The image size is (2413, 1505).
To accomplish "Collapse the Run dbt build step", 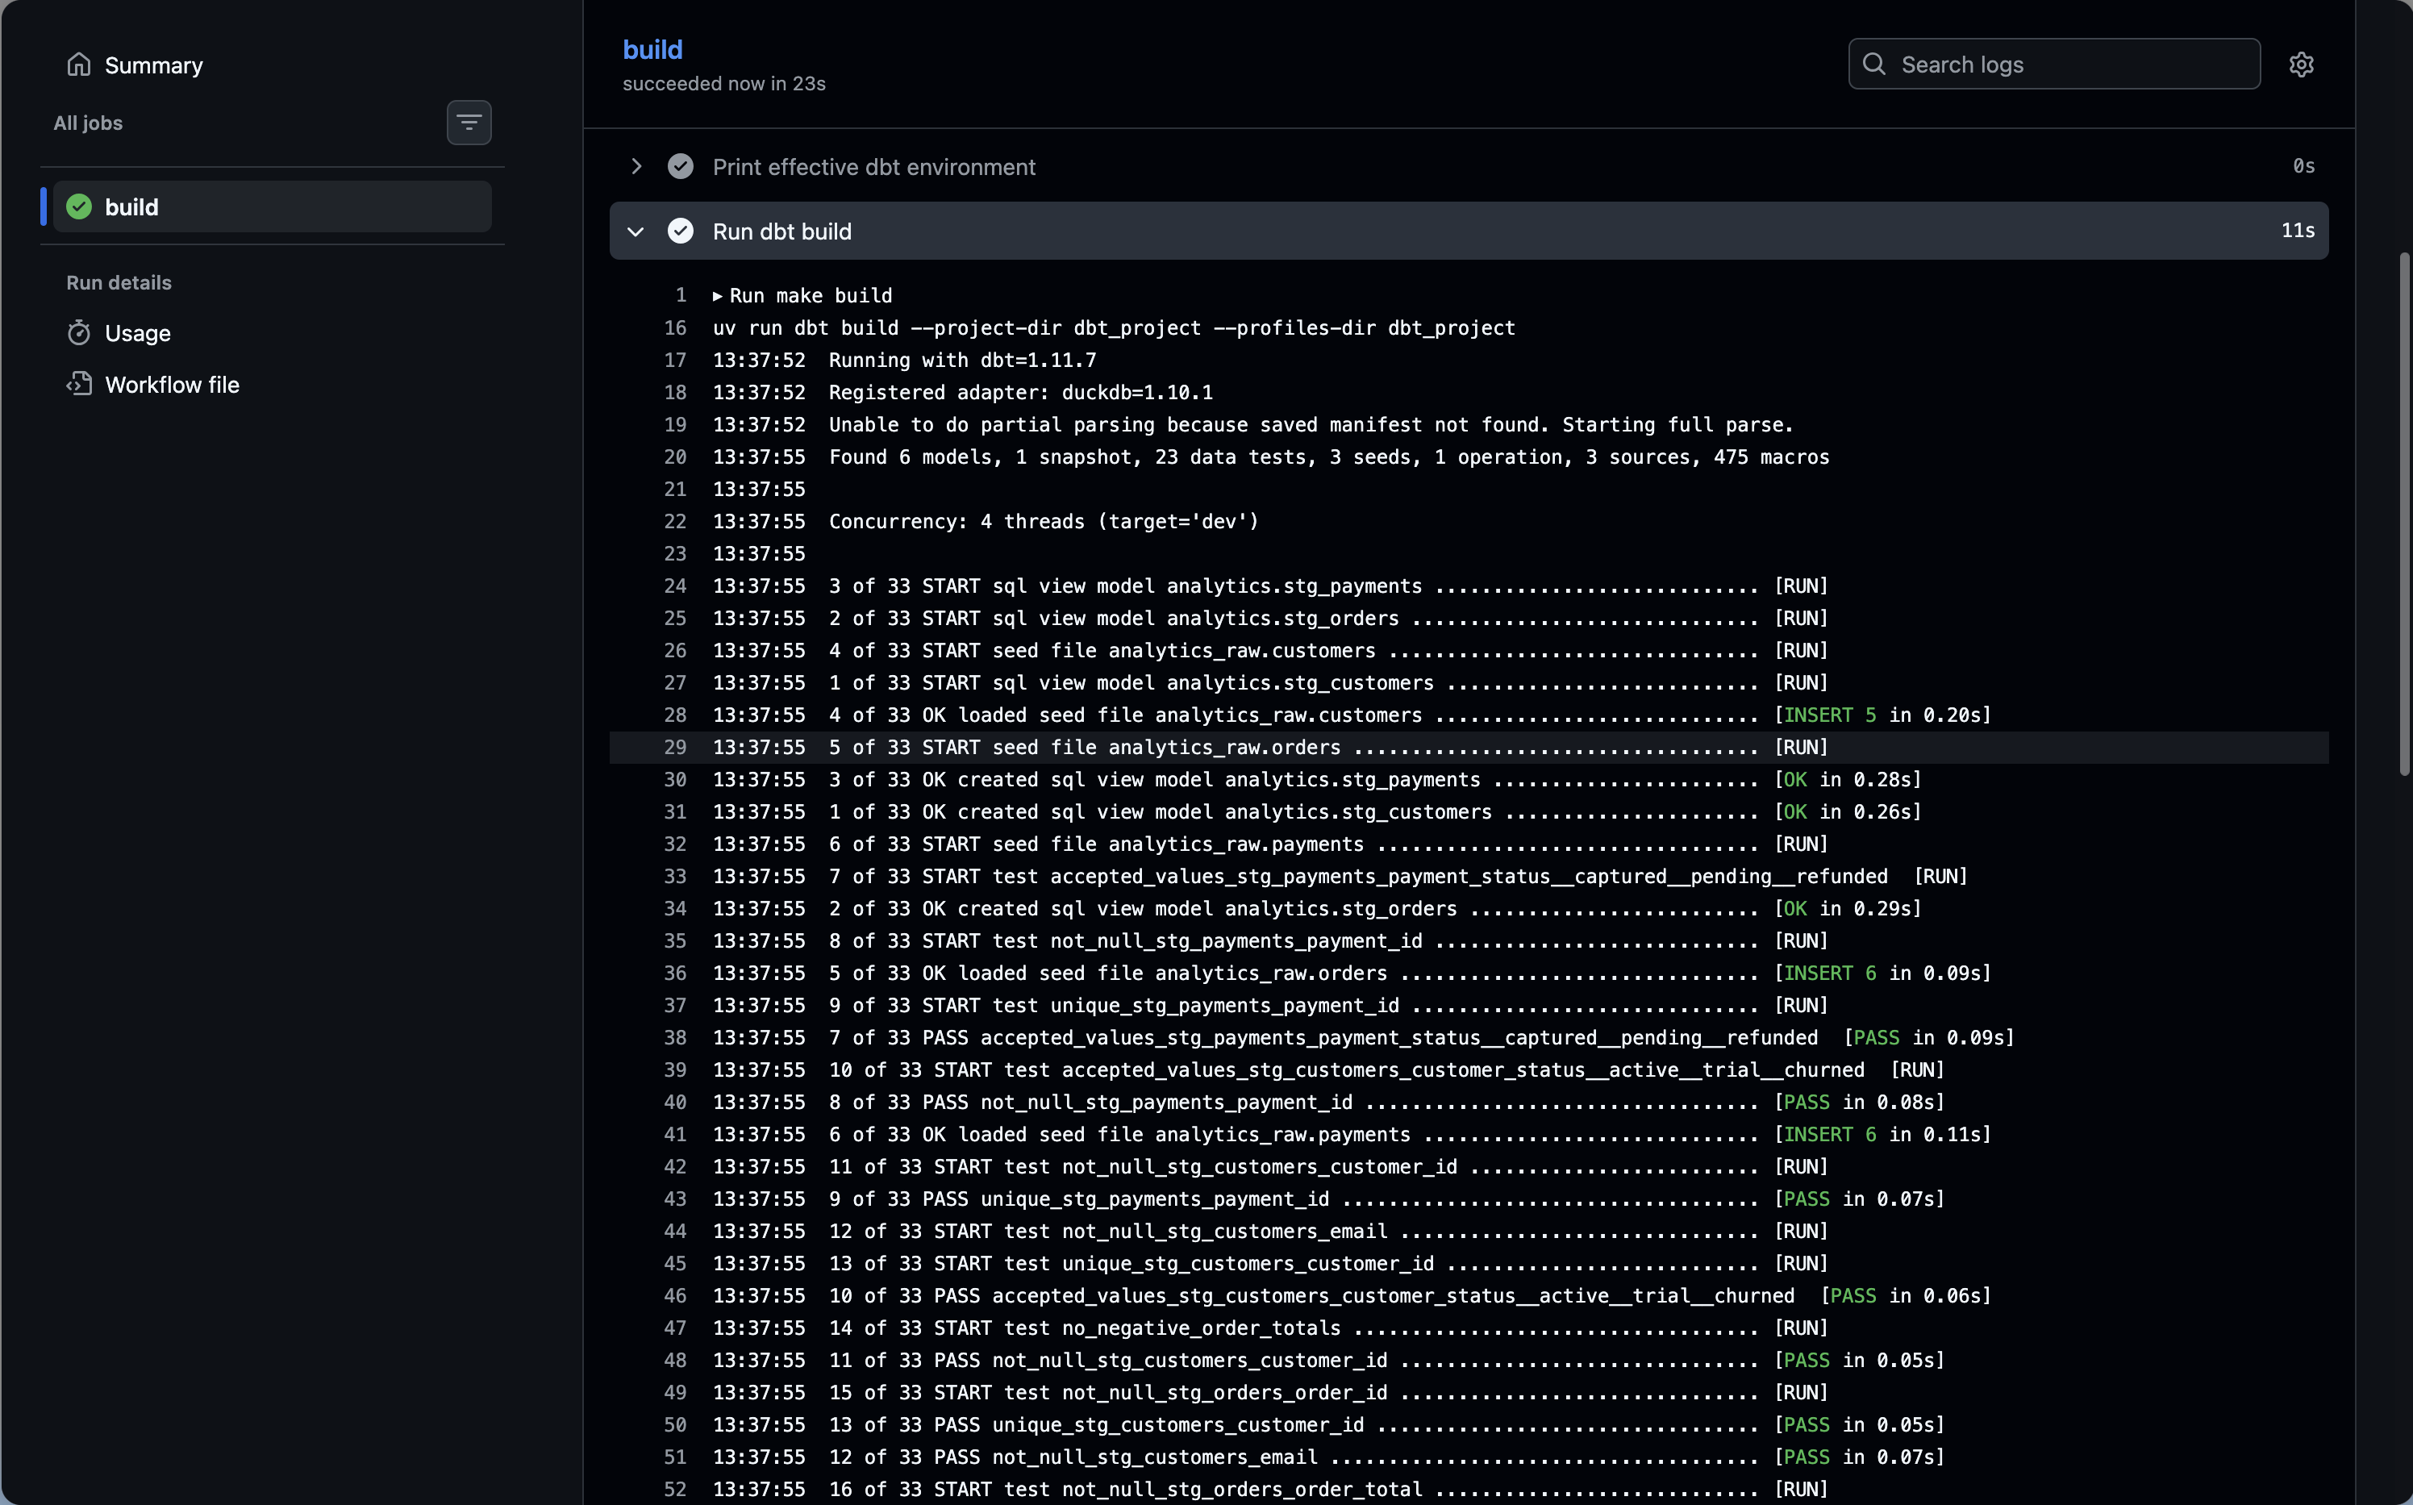I will (x=634, y=231).
